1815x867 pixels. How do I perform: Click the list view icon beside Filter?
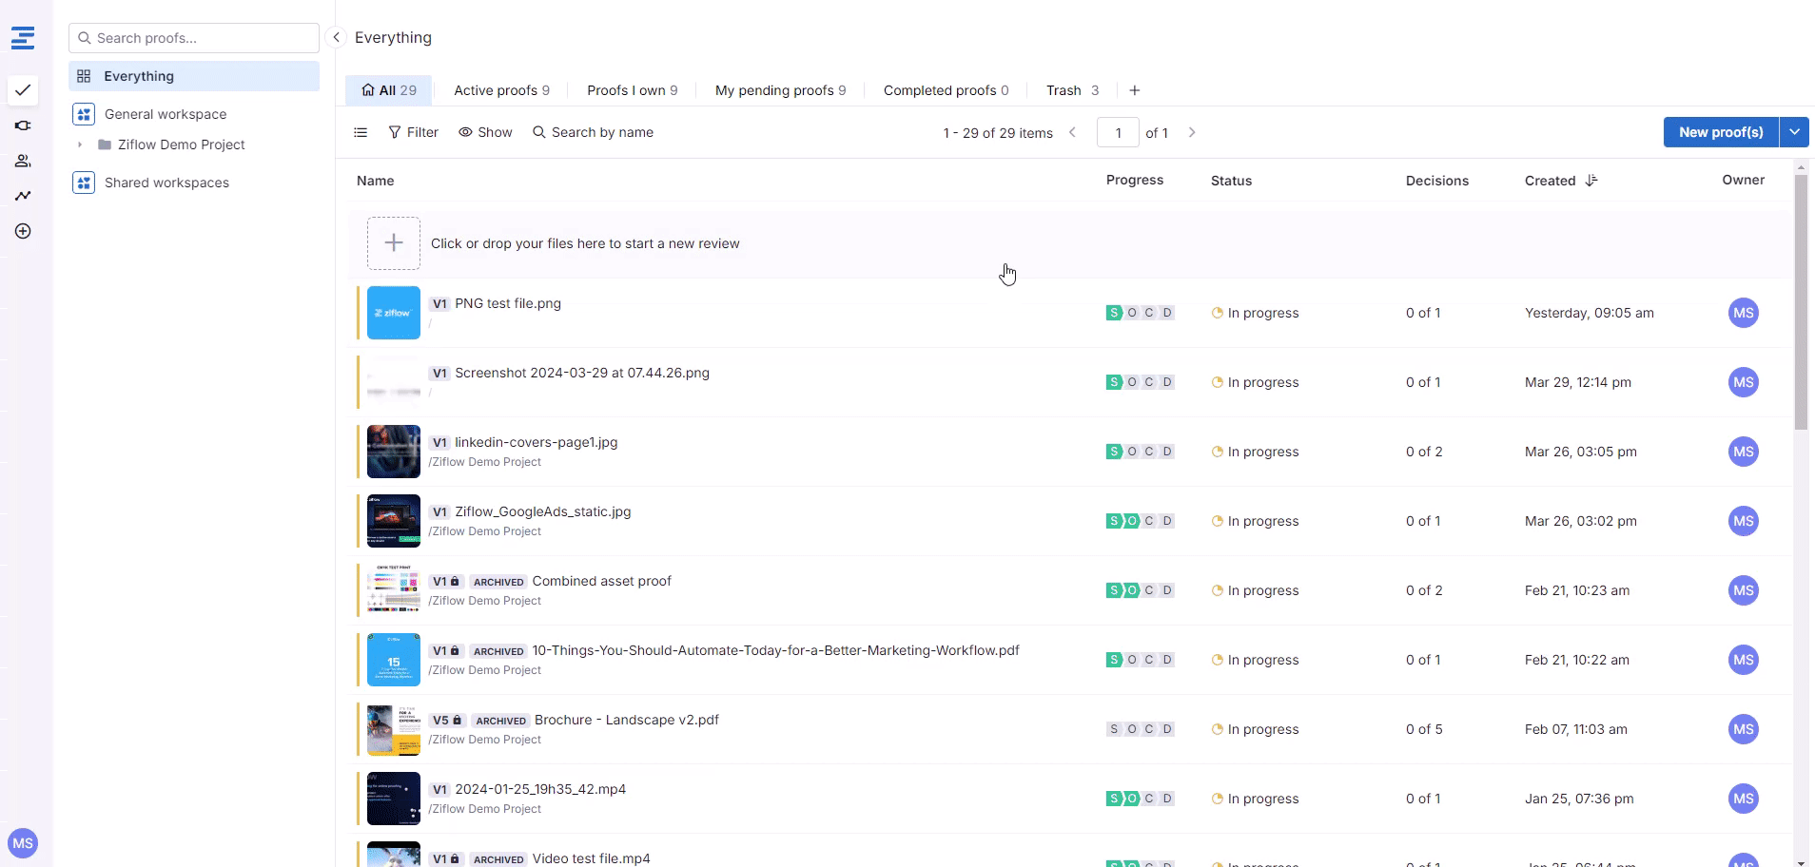pyautogui.click(x=361, y=132)
